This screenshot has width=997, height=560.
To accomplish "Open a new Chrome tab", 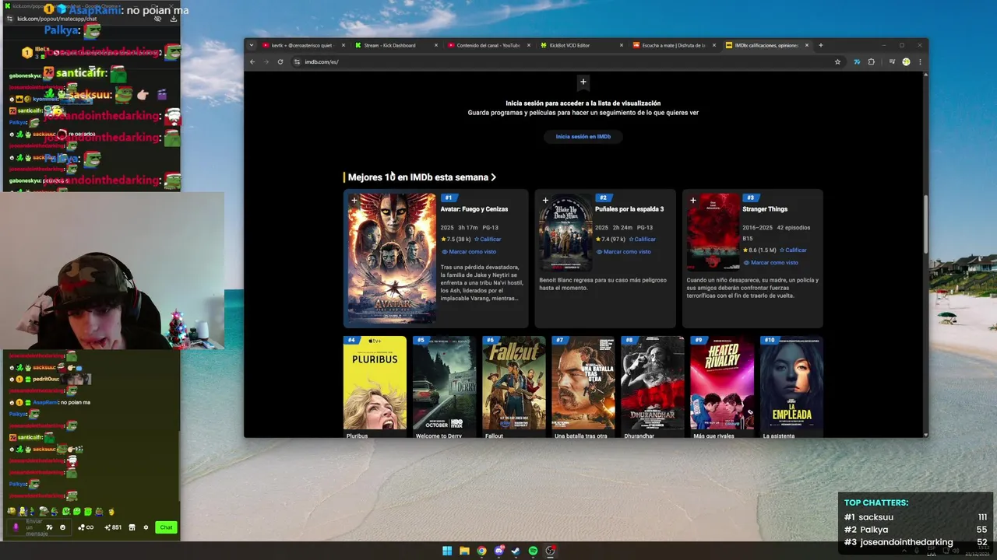I will coord(820,45).
